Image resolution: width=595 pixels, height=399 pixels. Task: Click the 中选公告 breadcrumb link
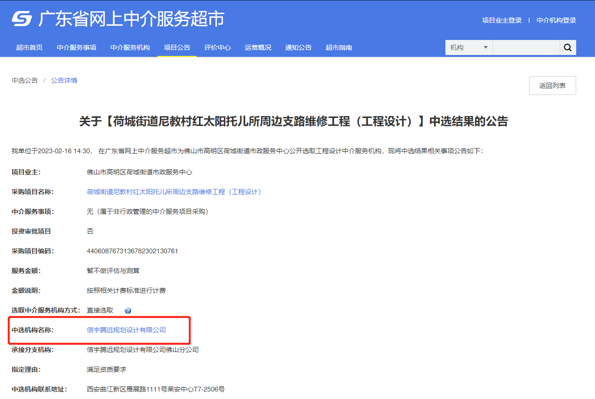pos(24,80)
